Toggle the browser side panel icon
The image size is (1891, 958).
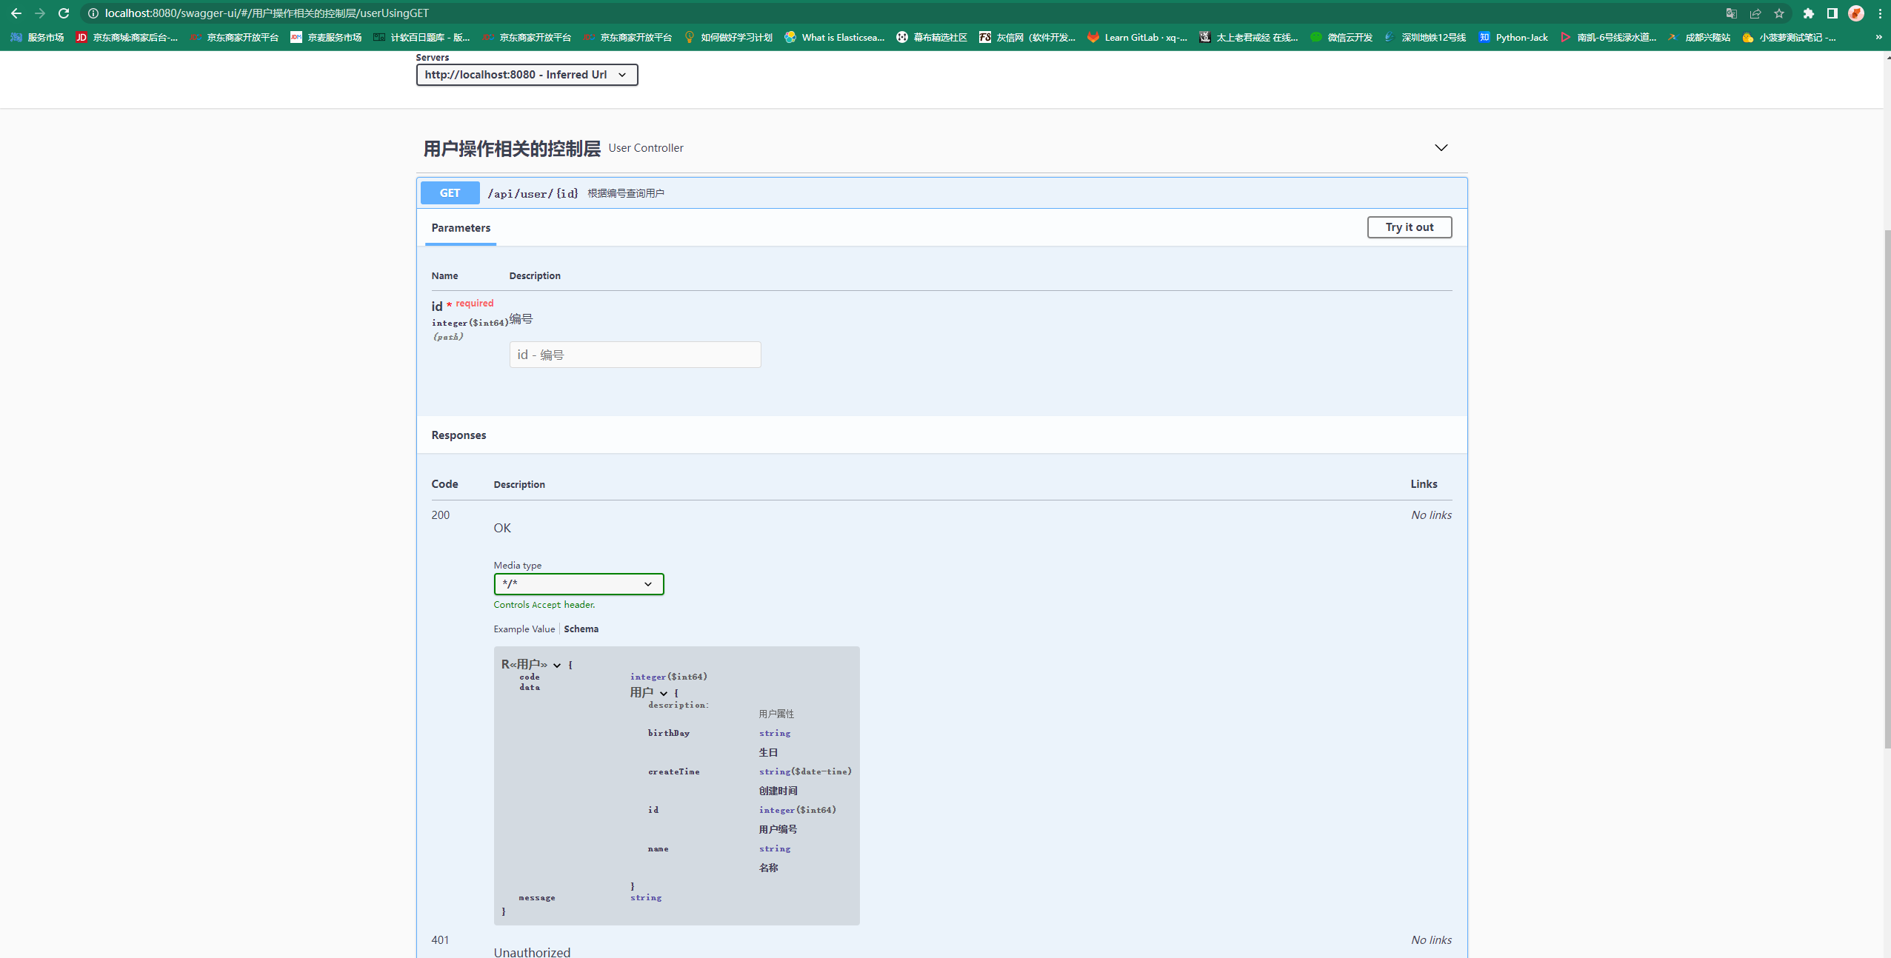click(x=1832, y=13)
